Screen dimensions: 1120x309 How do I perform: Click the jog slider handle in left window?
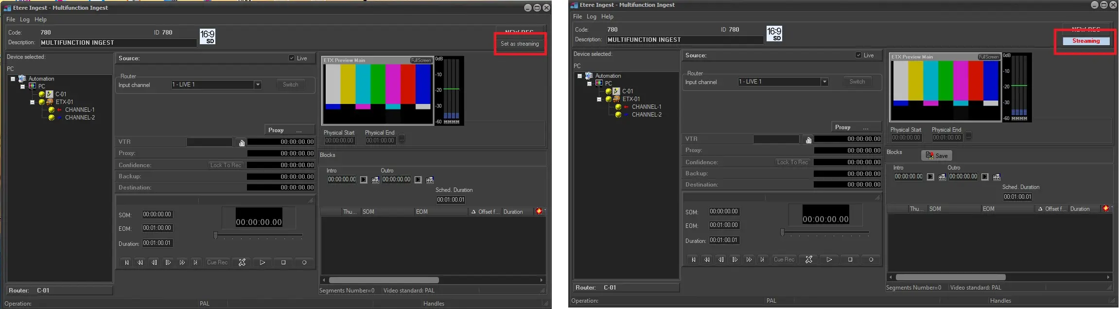215,235
